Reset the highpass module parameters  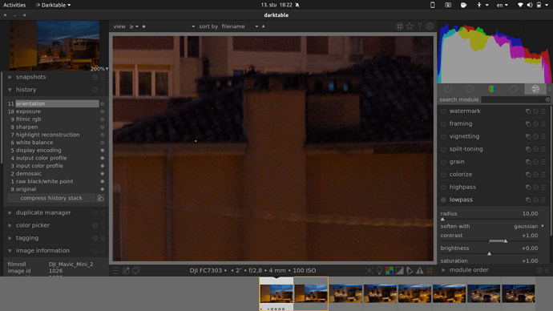click(x=535, y=188)
